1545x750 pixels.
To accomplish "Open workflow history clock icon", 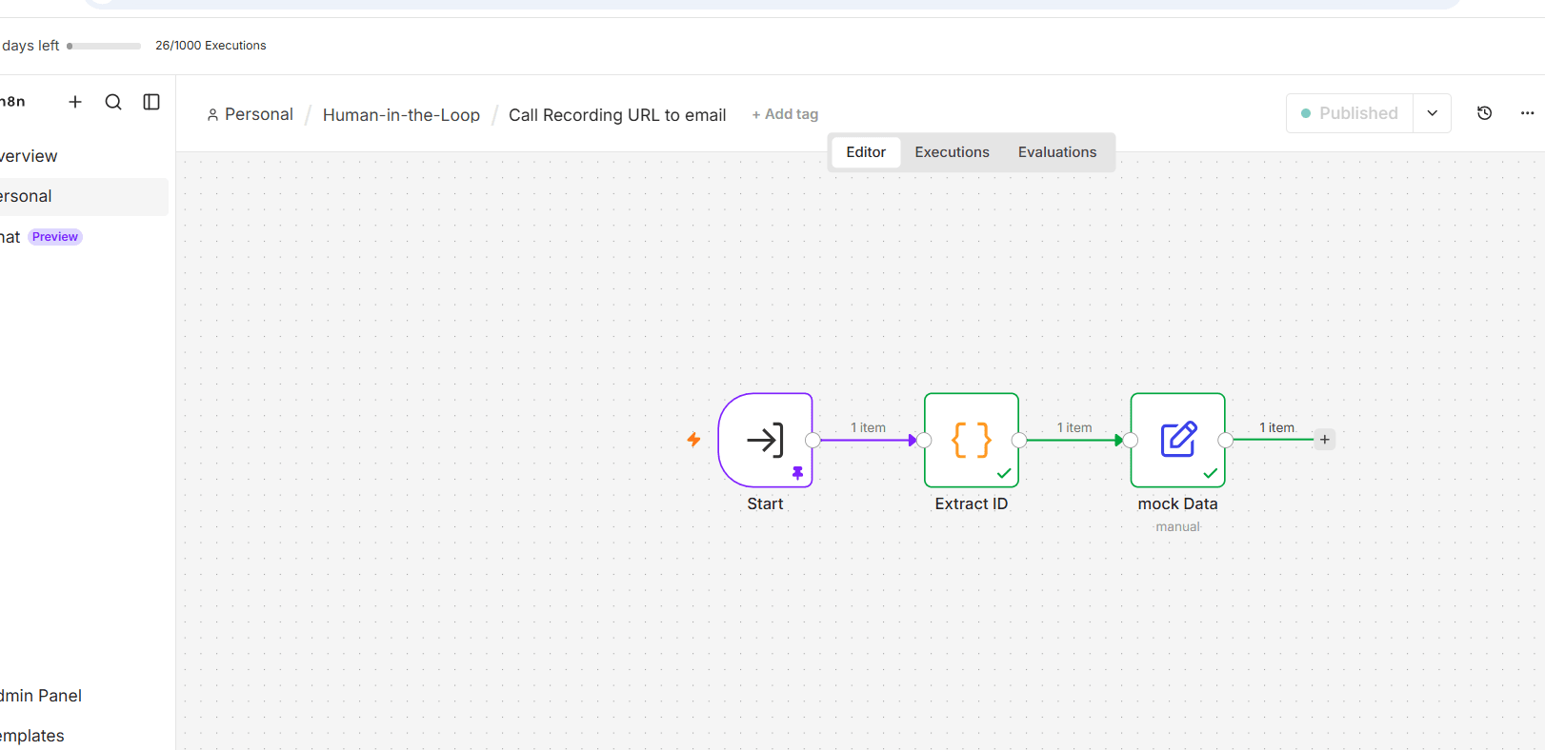I will point(1484,113).
